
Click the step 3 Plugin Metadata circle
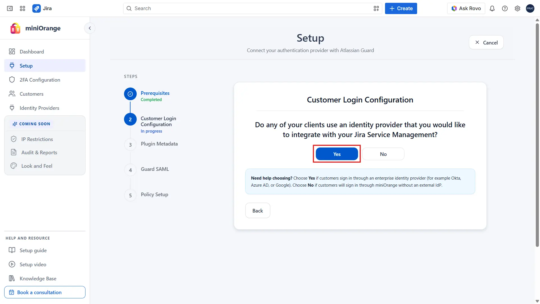[130, 145]
